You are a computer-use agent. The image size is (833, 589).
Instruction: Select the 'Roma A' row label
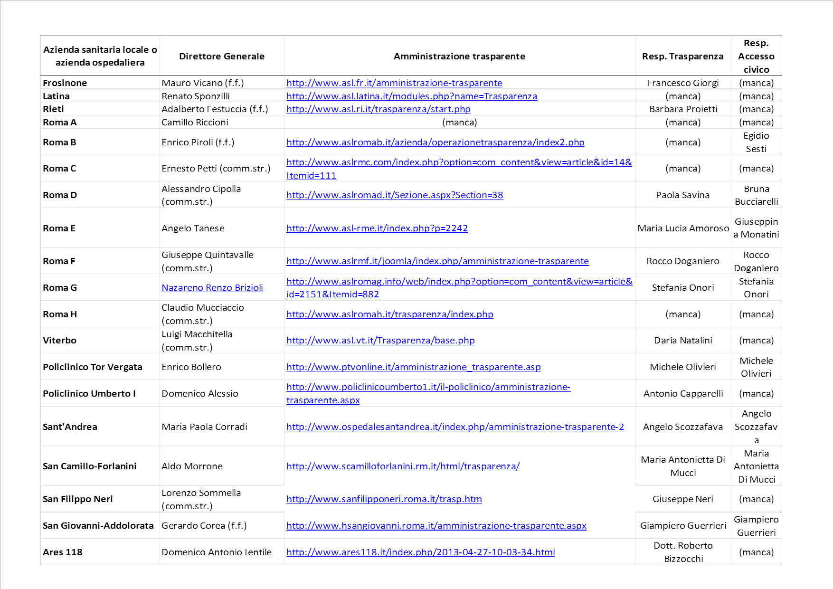60,122
